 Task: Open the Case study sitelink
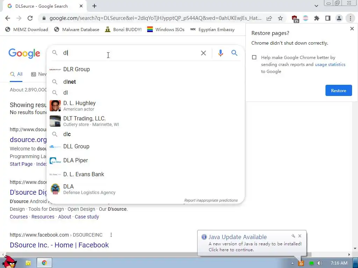click(x=87, y=217)
